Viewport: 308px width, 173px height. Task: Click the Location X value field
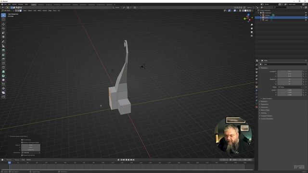pyautogui.click(x=290, y=72)
